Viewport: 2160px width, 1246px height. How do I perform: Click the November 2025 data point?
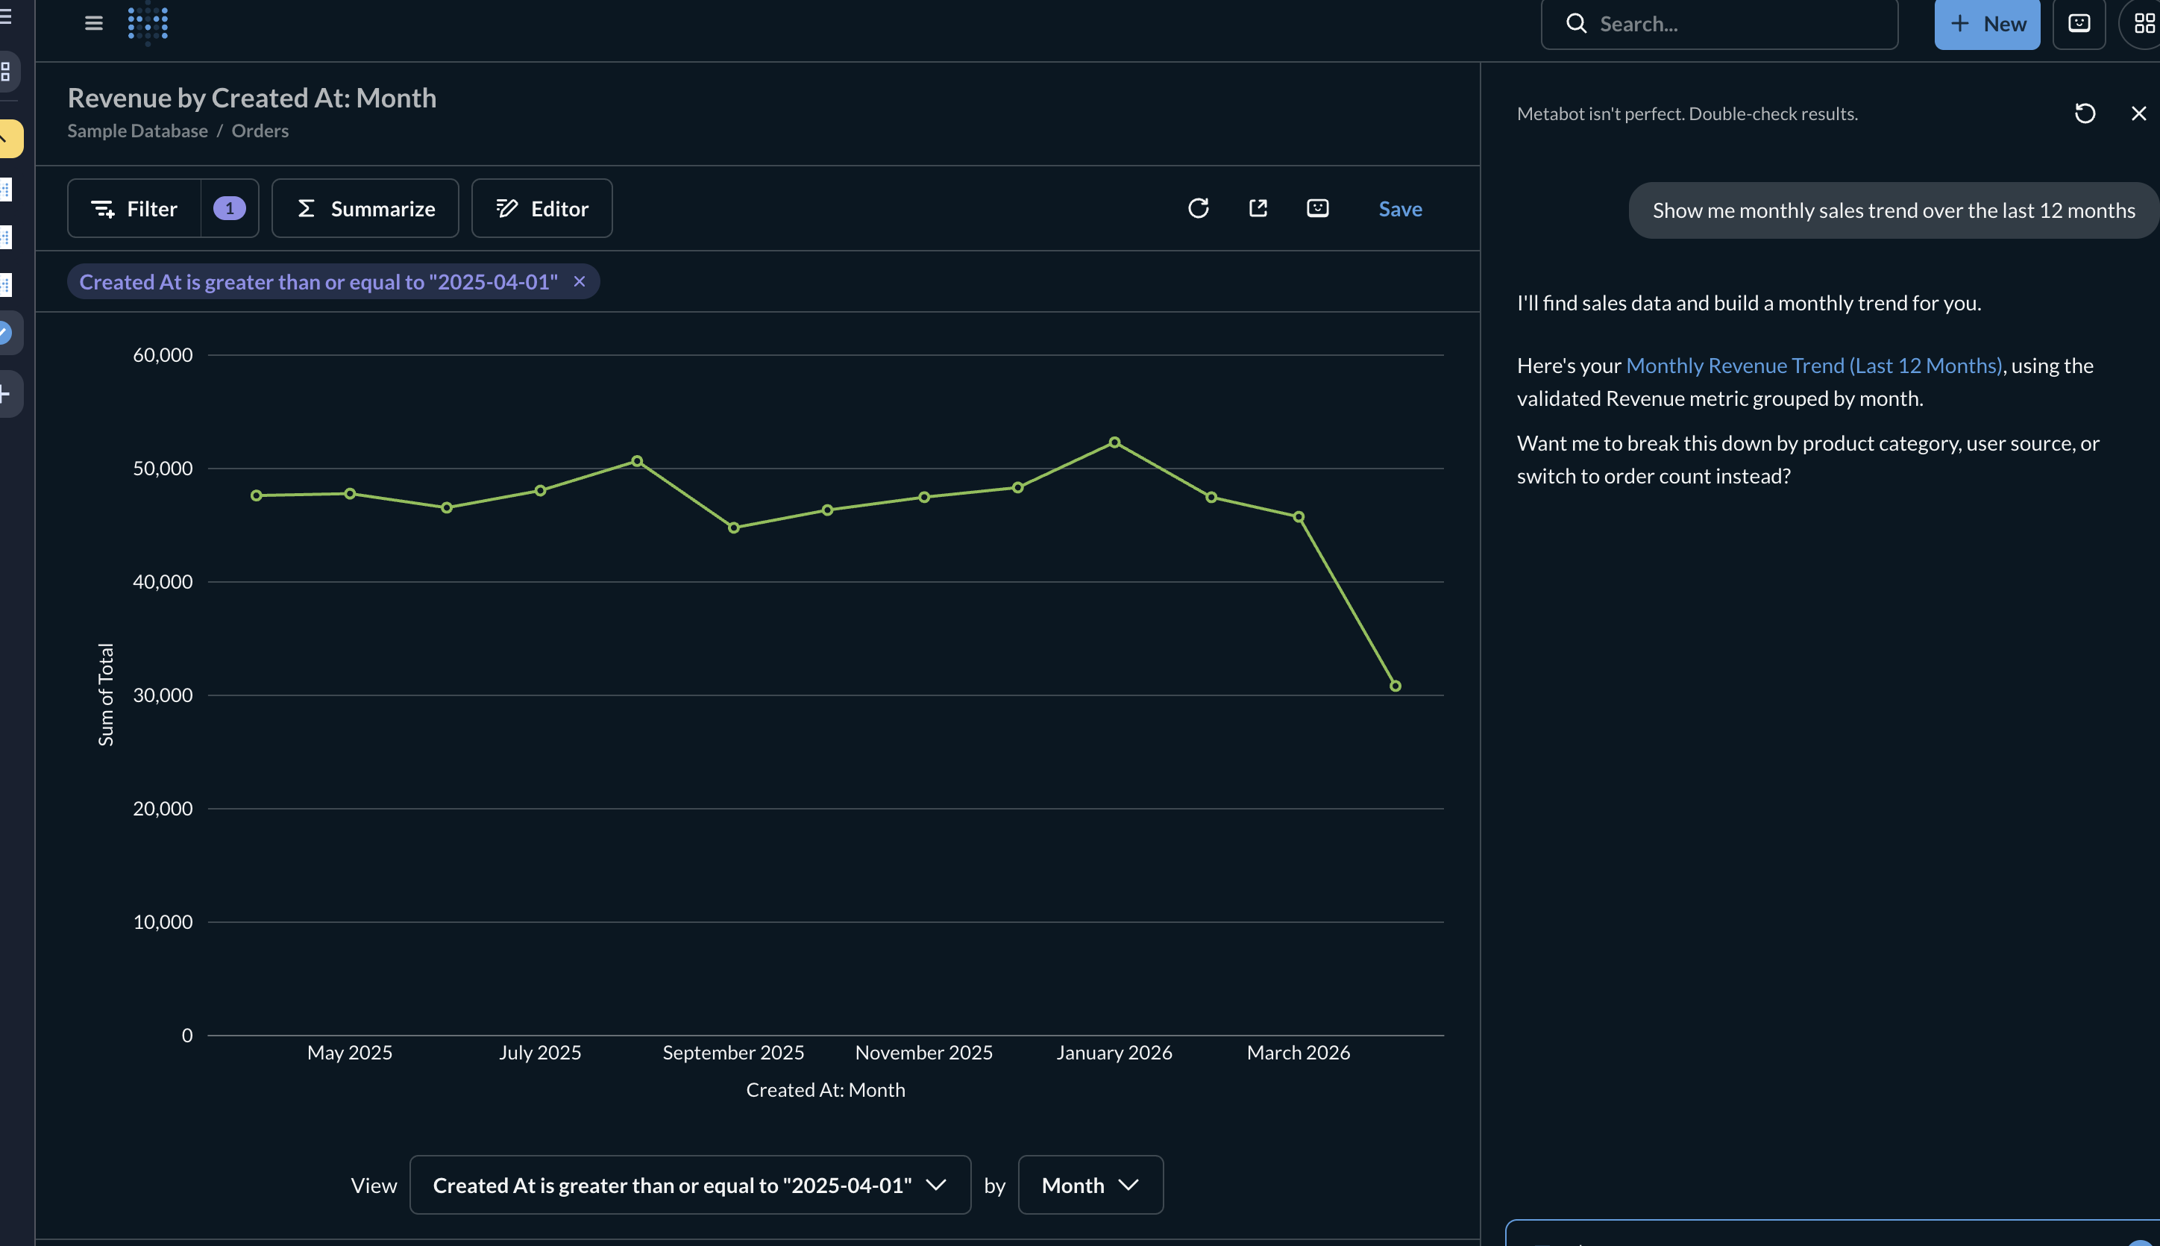[924, 497]
